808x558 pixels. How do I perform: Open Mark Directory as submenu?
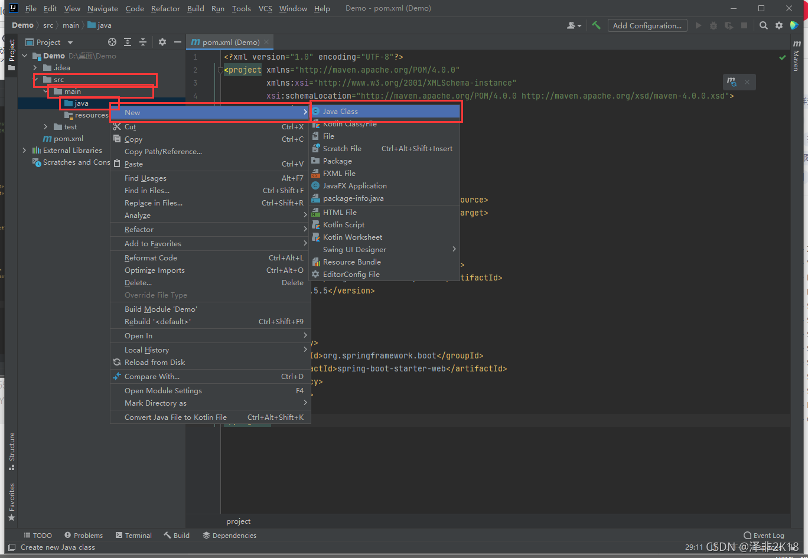coord(210,403)
